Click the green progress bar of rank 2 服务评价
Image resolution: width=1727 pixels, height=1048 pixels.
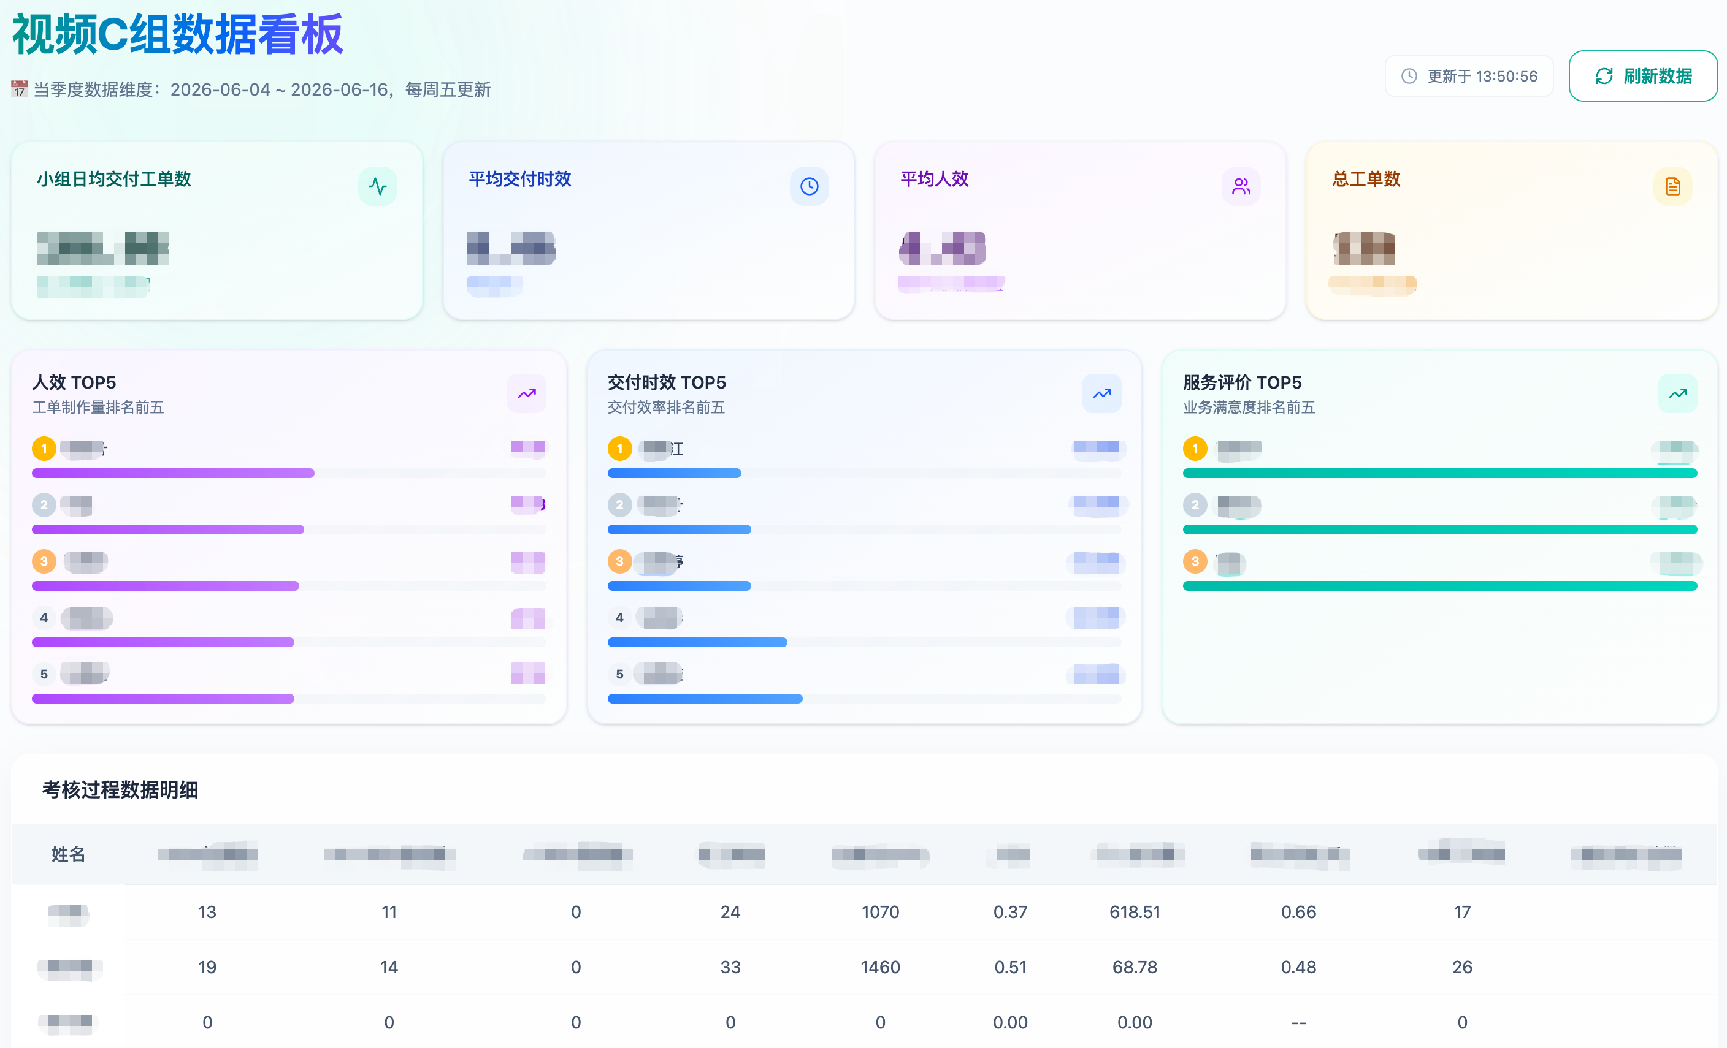click(x=1439, y=530)
